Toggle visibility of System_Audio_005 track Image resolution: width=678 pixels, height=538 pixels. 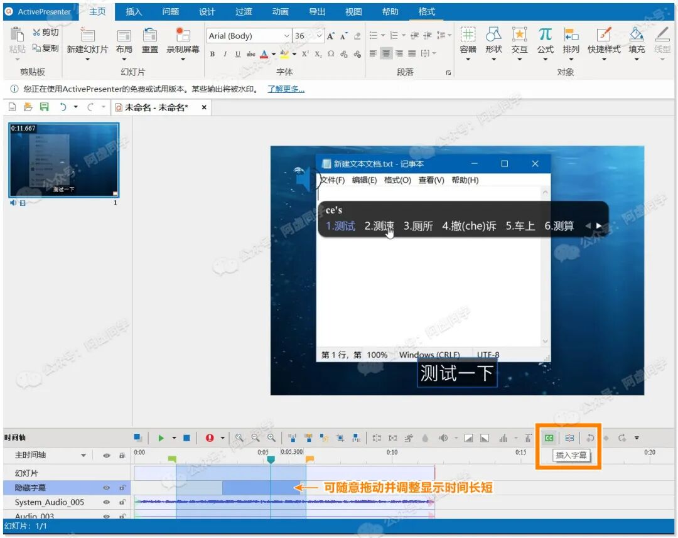[106, 503]
